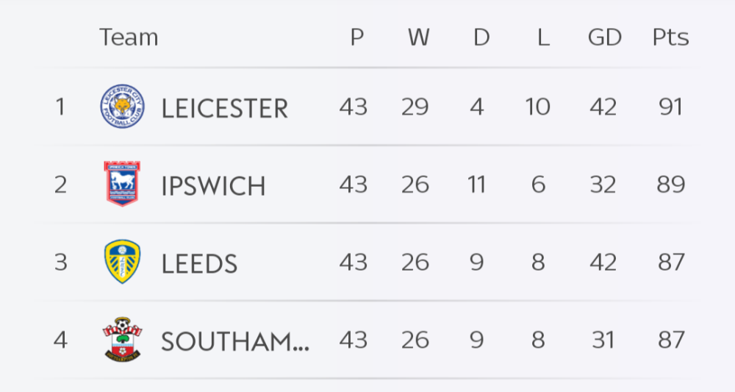The width and height of the screenshot is (735, 392).
Task: Click the W (wins) column header
Action: 418,38
